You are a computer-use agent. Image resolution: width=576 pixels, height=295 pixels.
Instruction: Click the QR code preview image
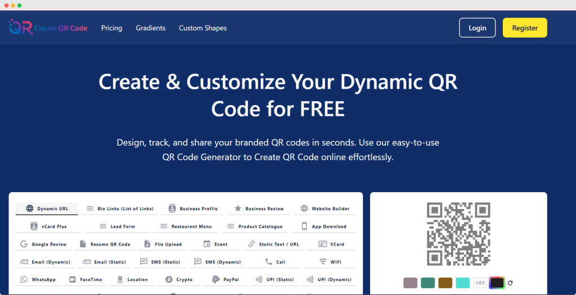pyautogui.click(x=458, y=234)
